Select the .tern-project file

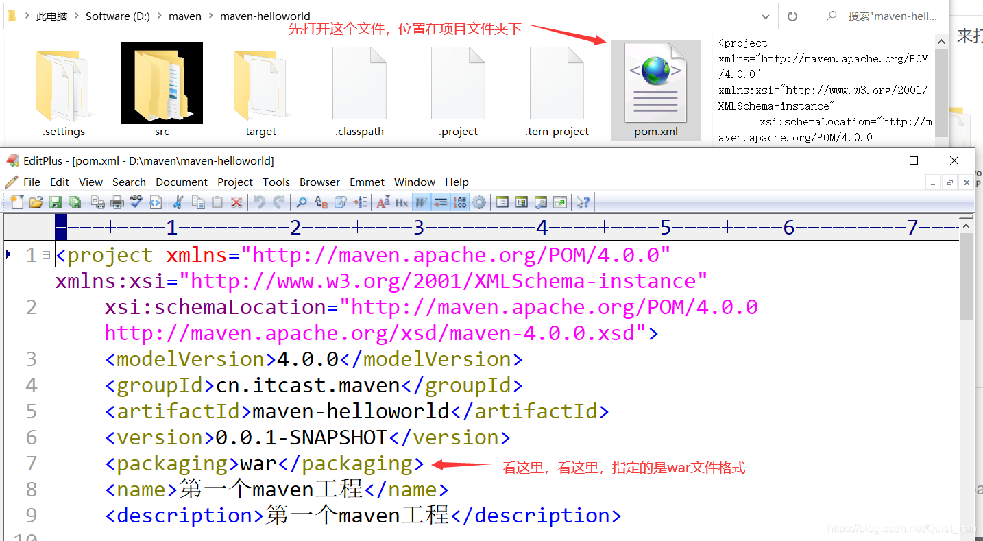pyautogui.click(x=557, y=90)
